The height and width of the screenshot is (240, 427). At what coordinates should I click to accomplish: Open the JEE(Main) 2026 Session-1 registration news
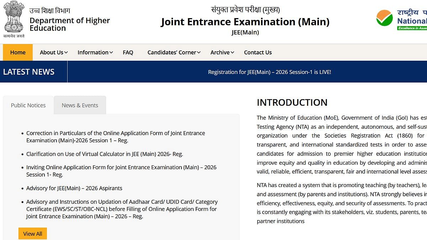click(x=269, y=72)
